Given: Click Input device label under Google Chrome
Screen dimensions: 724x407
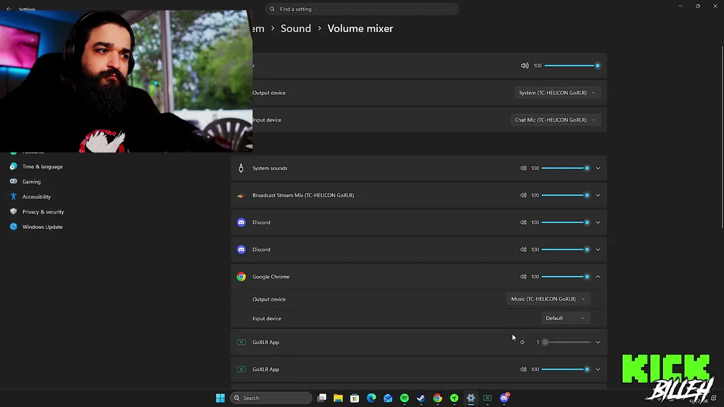Looking at the screenshot, I should [x=267, y=318].
